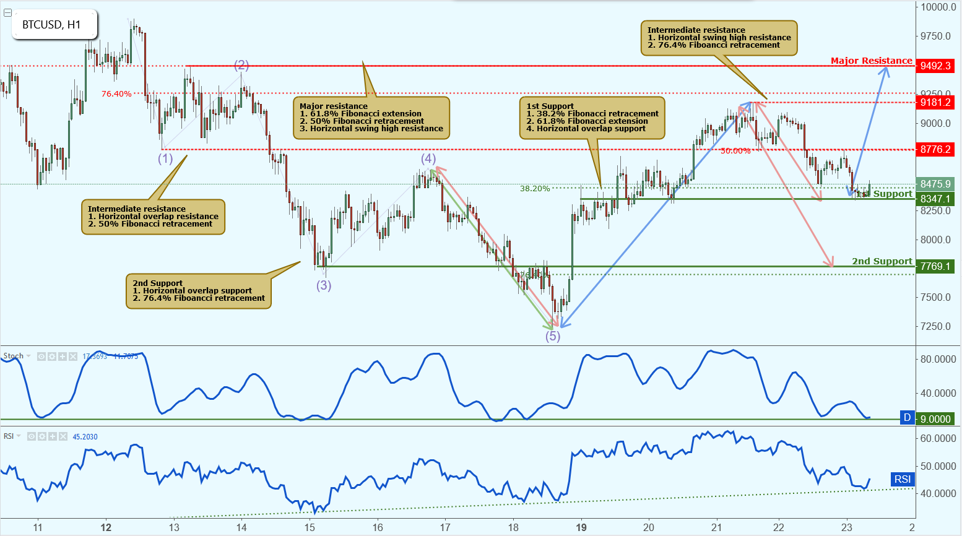Select the Major Resistance red text
Screen dimensions: 962x536
coord(872,61)
